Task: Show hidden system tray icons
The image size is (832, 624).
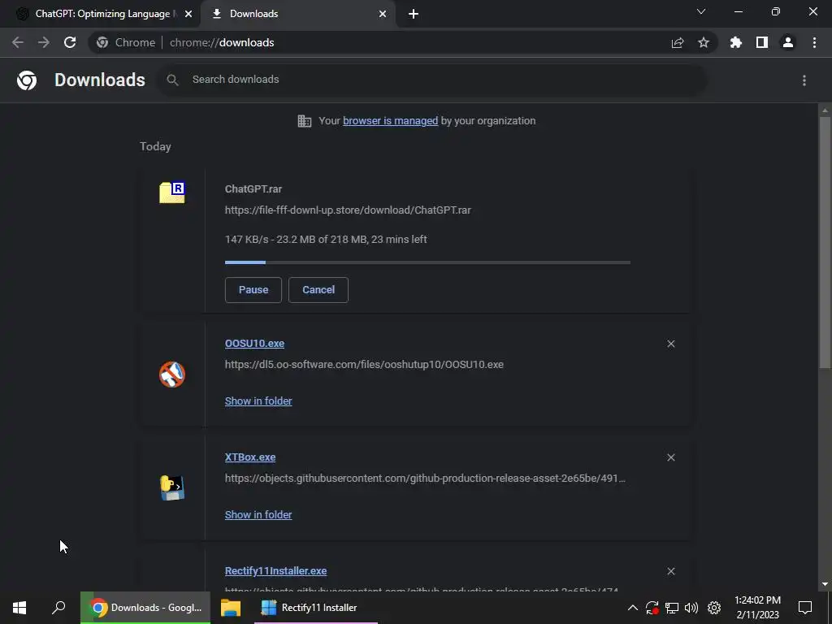Action: 632,608
